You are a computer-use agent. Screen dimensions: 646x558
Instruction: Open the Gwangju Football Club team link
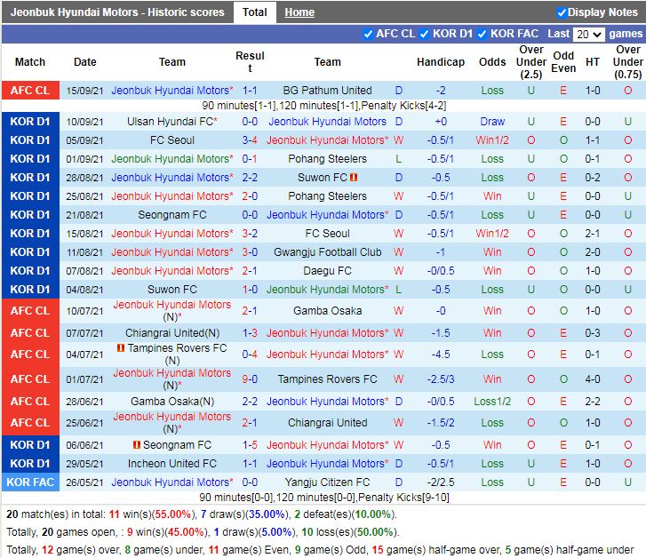(327, 252)
